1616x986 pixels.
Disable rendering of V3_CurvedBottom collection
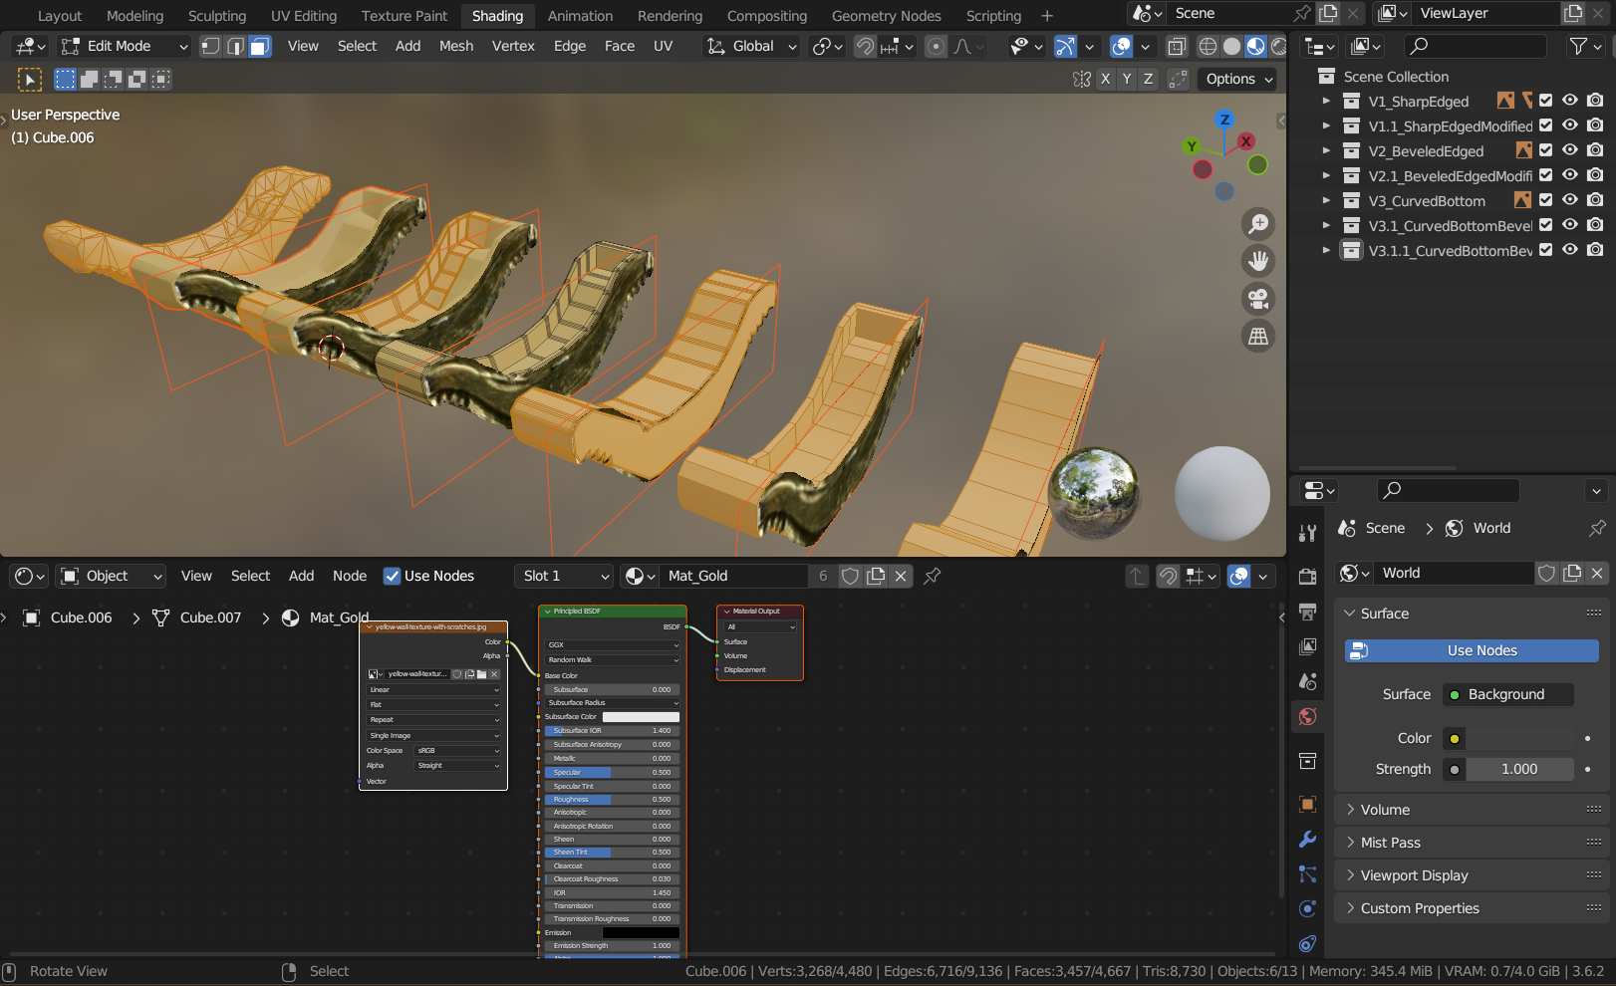coord(1595,200)
